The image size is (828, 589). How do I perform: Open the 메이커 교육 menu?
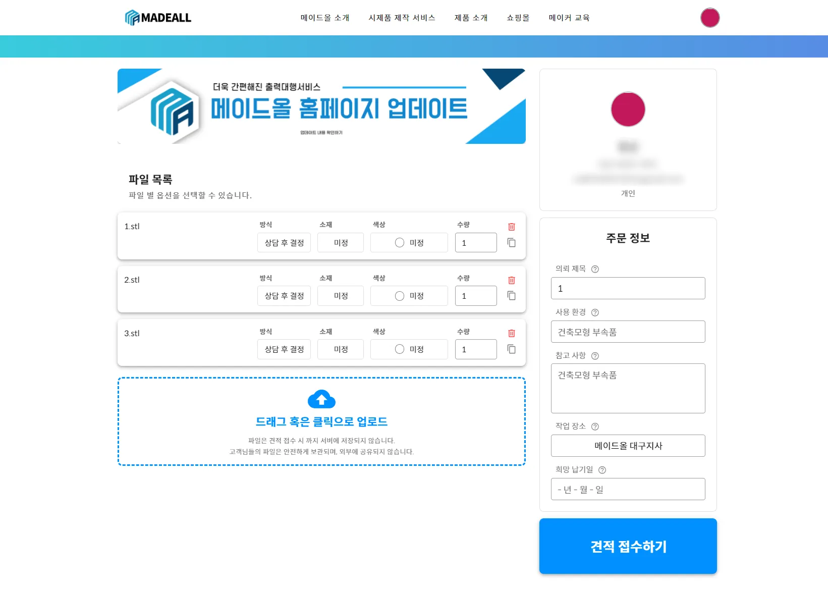pyautogui.click(x=569, y=18)
